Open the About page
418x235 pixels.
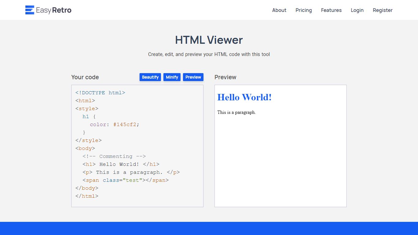point(279,10)
